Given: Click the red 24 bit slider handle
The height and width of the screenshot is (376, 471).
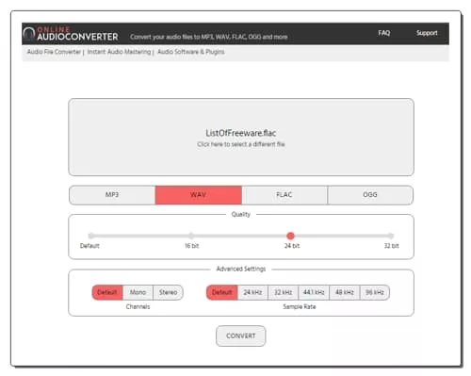Looking at the screenshot, I should [291, 236].
